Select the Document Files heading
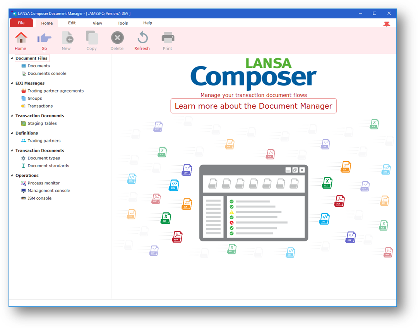Viewport: 418px width, 328px height. click(31, 58)
